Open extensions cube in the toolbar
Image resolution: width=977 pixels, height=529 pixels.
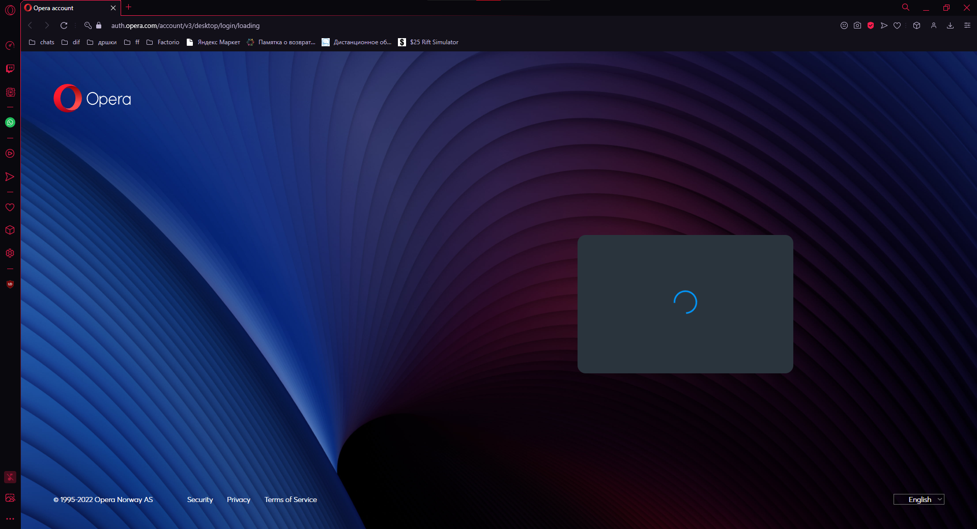coord(916,25)
